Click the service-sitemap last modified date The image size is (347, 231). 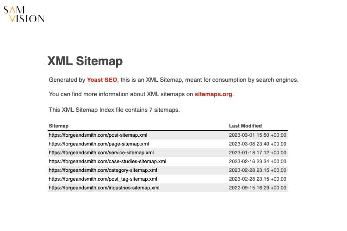click(x=258, y=152)
